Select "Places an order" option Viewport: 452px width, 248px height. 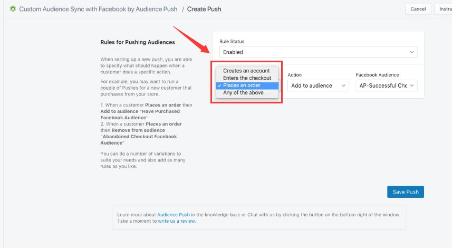[247, 85]
